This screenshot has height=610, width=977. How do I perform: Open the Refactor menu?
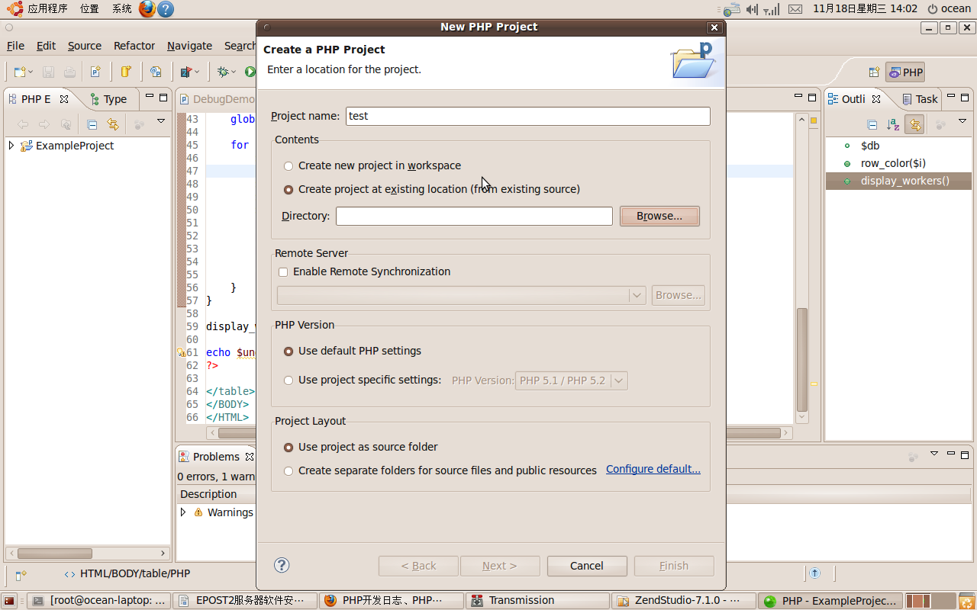pyautogui.click(x=134, y=46)
